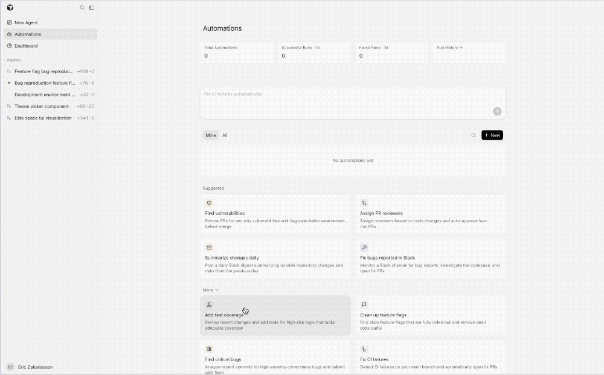
Task: Click the flag icon on Clean up feature flags
Action: [364, 305]
